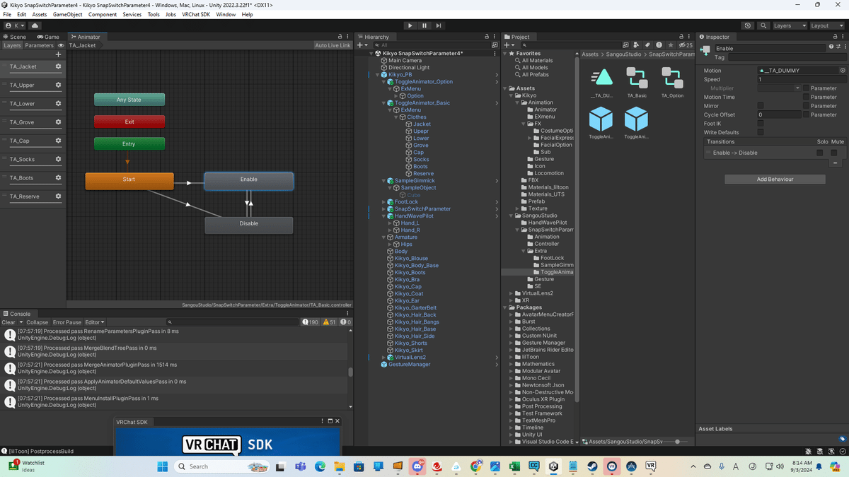
Task: Toggle Write Defaults in the Inspector
Action: [x=761, y=132]
